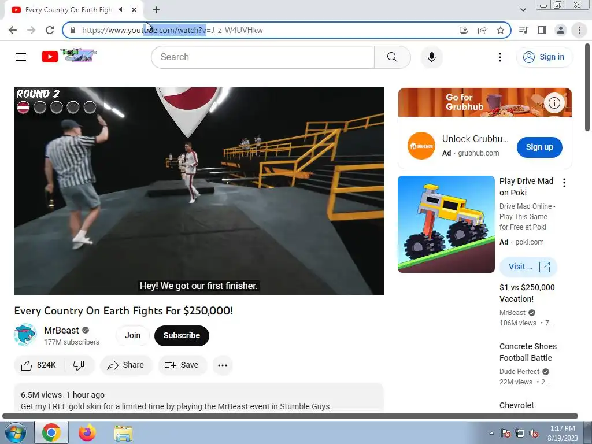Click the magnifier search button
Viewport: 592px width, 444px height.
click(393, 57)
